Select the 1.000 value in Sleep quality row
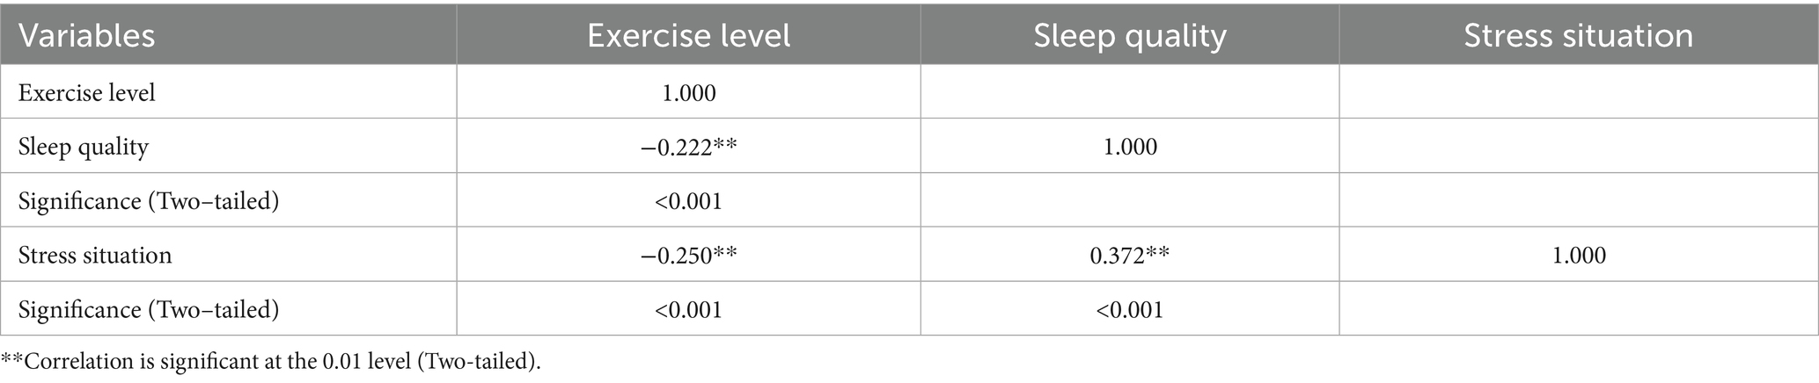Image resolution: width=1819 pixels, height=383 pixels. [1130, 147]
